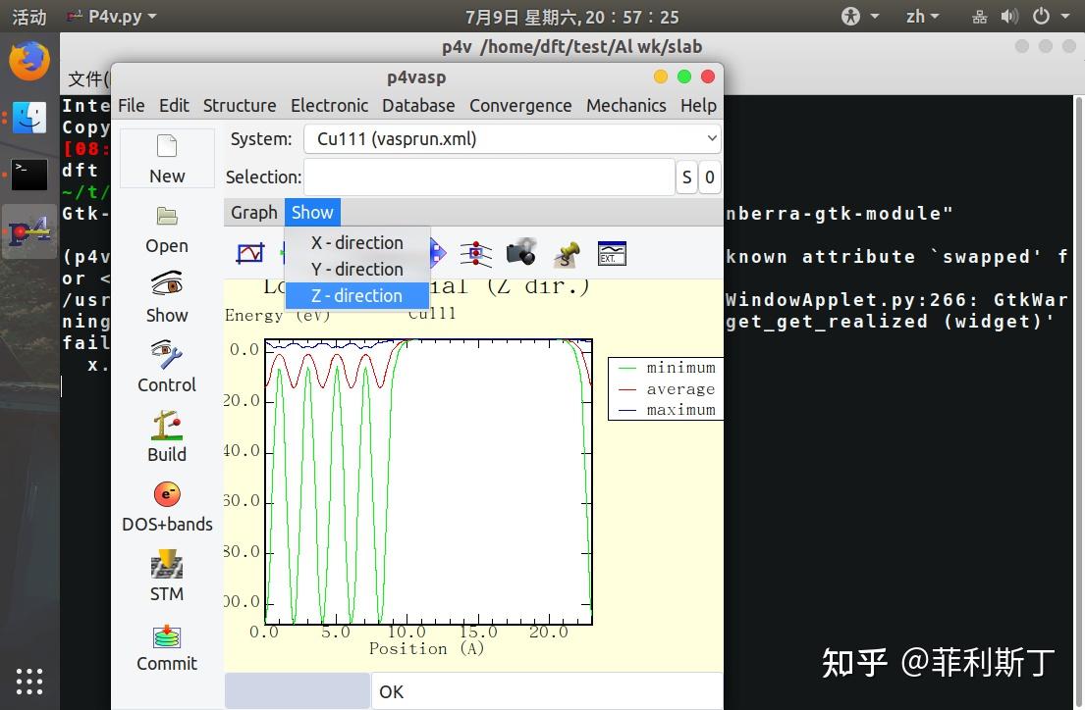Click the Show submenu tab
The height and width of the screenshot is (710, 1085).
pos(312,212)
